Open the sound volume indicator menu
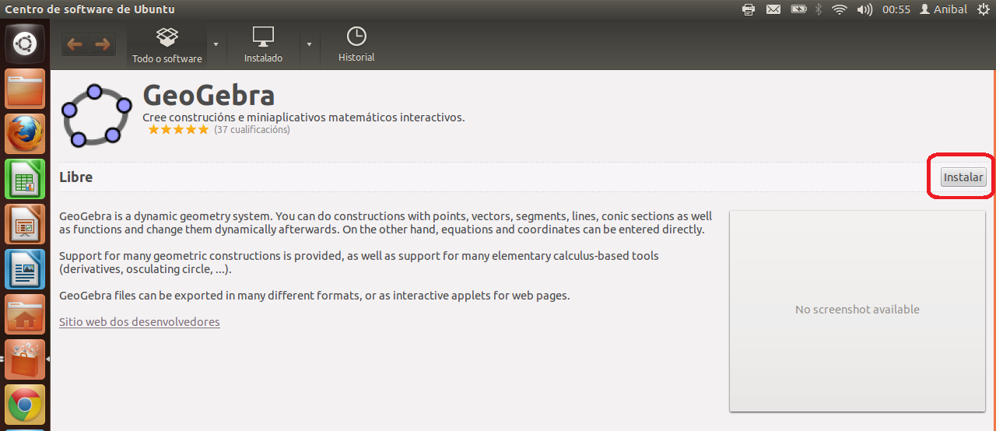This screenshot has width=996, height=431. click(864, 9)
